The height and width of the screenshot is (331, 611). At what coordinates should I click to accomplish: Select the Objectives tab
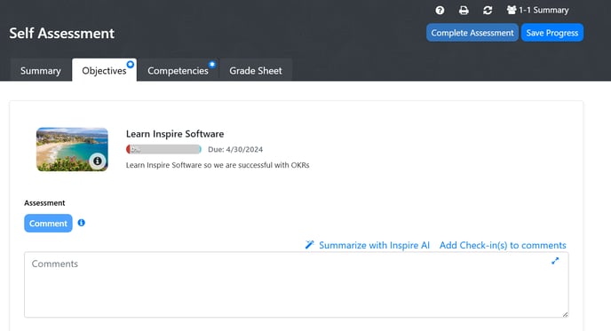tap(104, 70)
